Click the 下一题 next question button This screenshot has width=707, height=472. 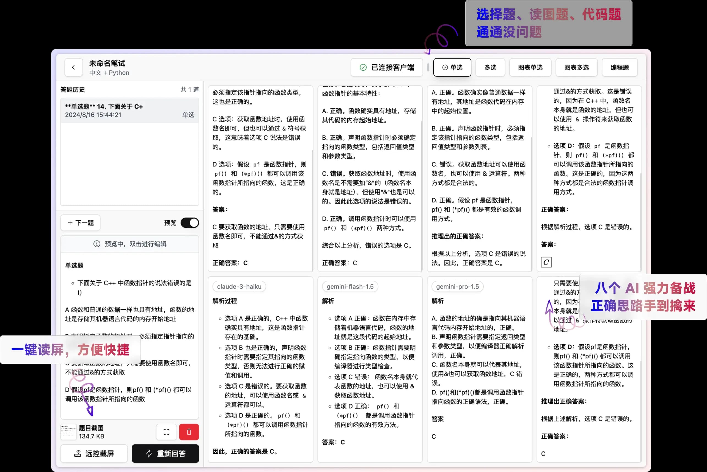80,223
